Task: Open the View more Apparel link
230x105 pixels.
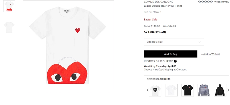Action: 159,79
